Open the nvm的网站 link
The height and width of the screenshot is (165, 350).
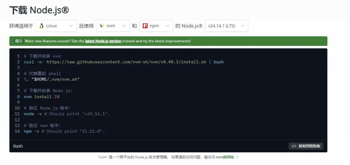click(225, 157)
